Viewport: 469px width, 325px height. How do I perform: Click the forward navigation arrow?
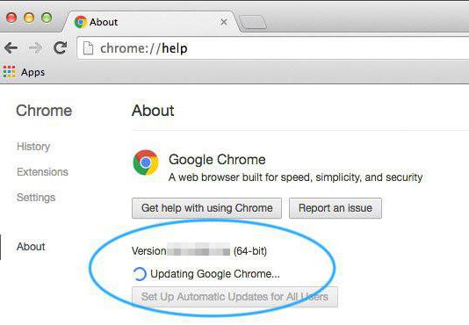36,48
